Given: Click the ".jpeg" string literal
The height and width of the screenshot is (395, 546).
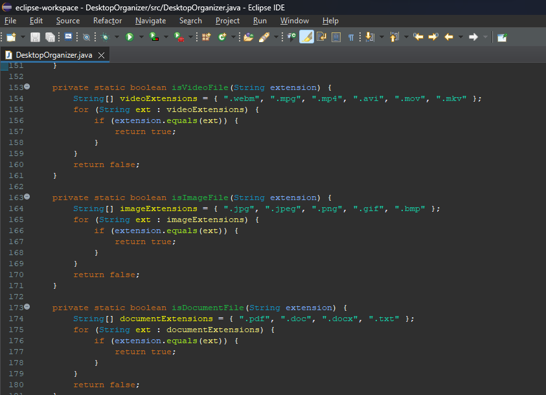Looking at the screenshot, I should 283,209.
